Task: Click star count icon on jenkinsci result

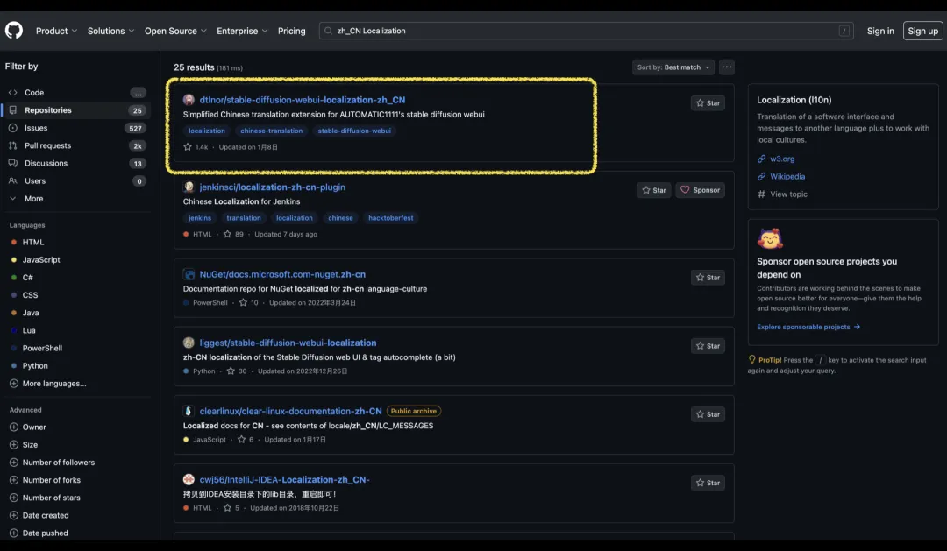Action: (x=228, y=234)
